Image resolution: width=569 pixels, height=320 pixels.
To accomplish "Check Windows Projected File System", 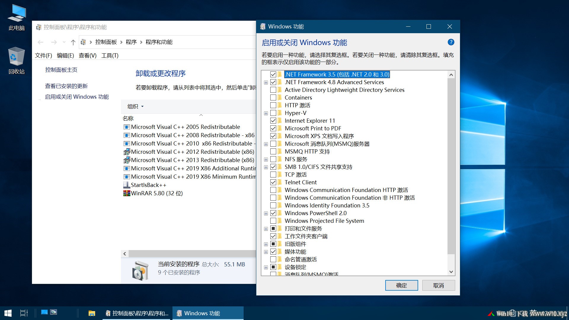I will pos(273,221).
